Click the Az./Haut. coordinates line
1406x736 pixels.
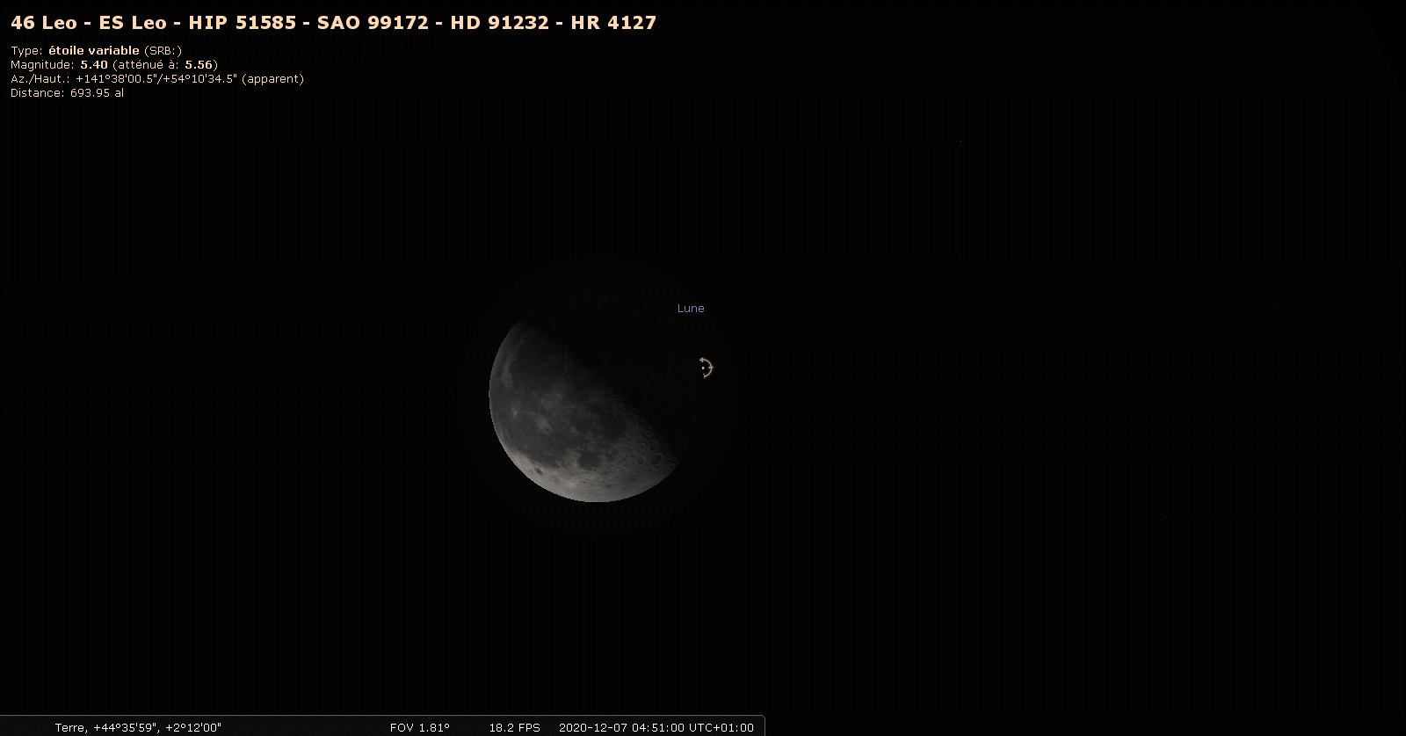(156, 79)
